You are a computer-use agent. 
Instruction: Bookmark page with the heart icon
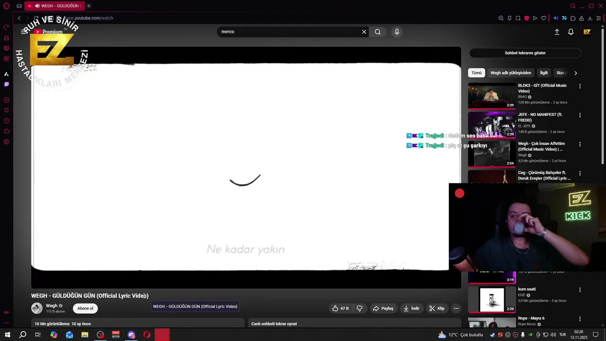click(544, 18)
